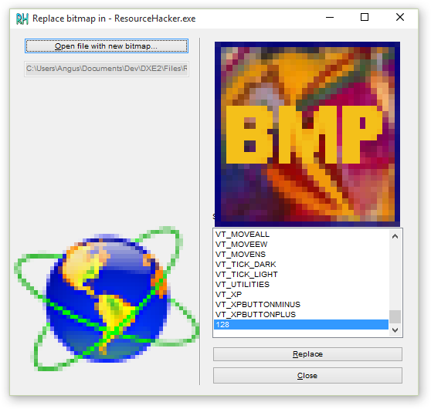Click the list scrollbar down arrow
This screenshot has height=409, width=431.
click(x=395, y=330)
